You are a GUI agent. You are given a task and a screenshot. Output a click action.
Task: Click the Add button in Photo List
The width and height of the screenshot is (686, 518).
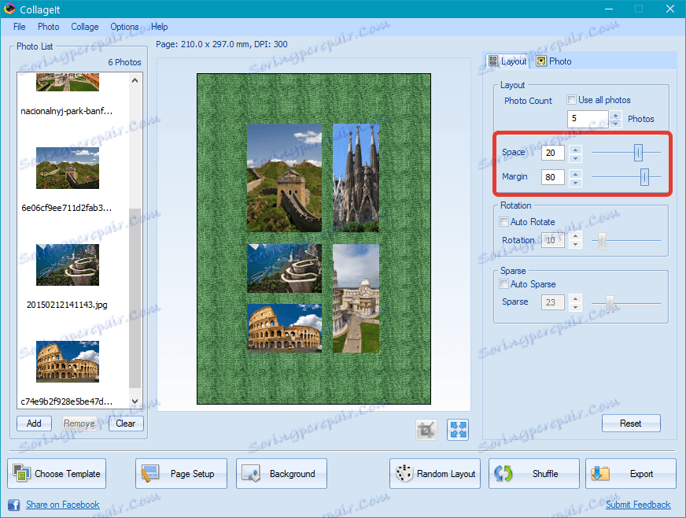tap(34, 424)
